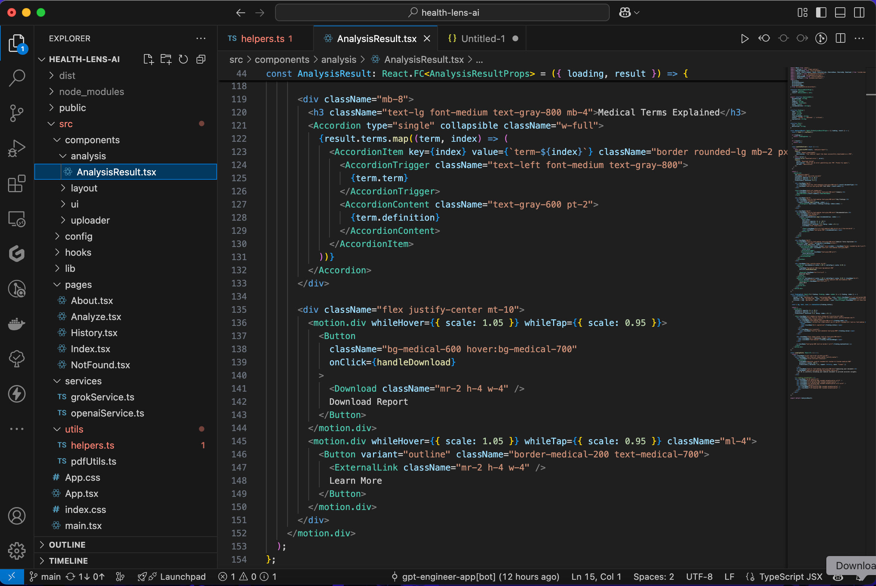Open the Extensions view
Viewport: 876px width, 586px height.
click(16, 183)
